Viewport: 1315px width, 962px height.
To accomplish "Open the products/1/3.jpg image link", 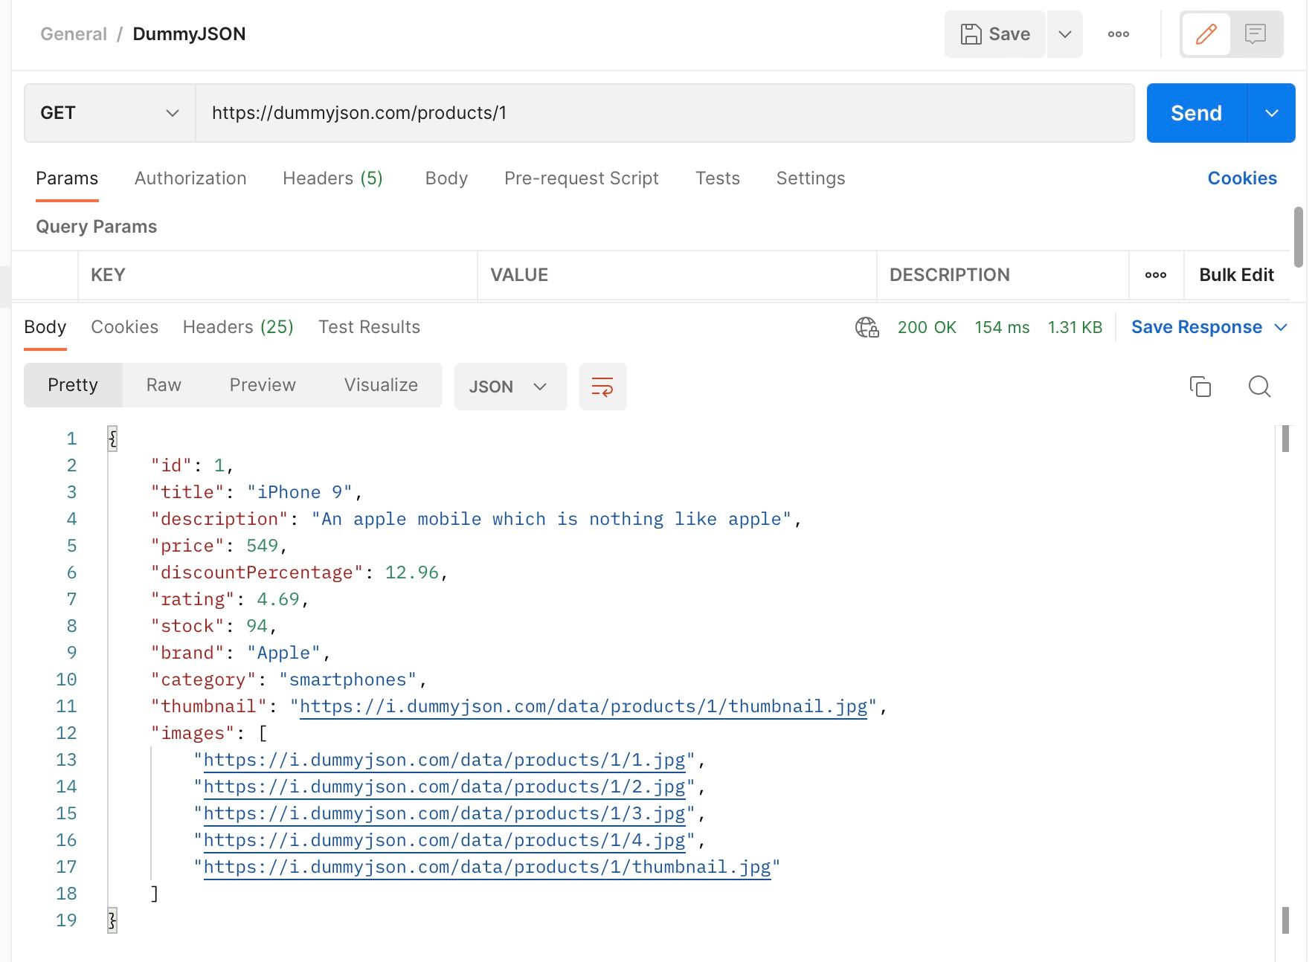I will [x=444, y=813].
